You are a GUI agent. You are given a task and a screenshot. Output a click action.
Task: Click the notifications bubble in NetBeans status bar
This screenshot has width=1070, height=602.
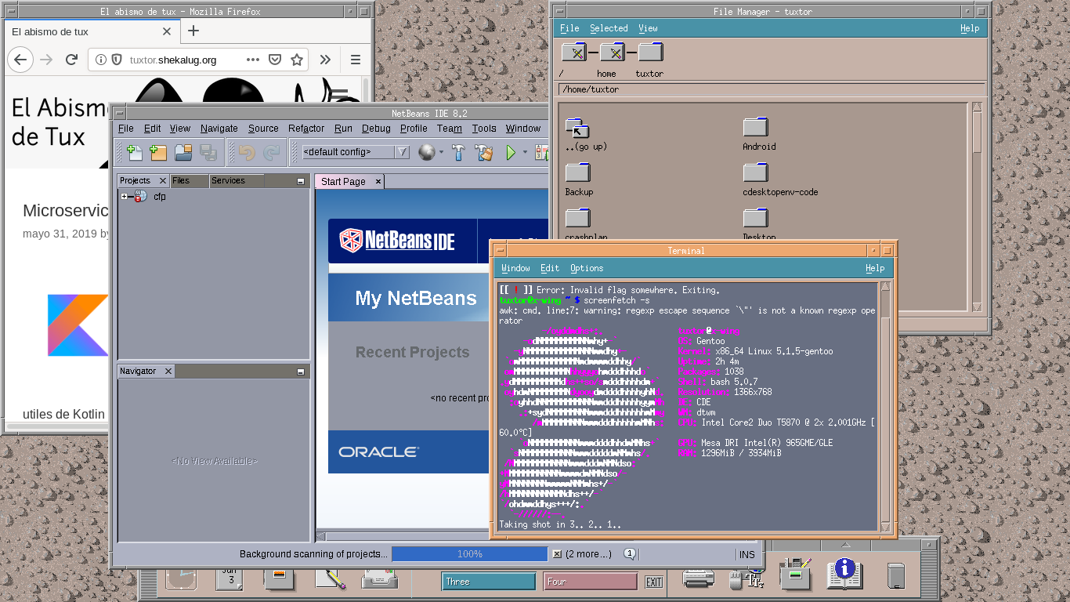pos(629,553)
